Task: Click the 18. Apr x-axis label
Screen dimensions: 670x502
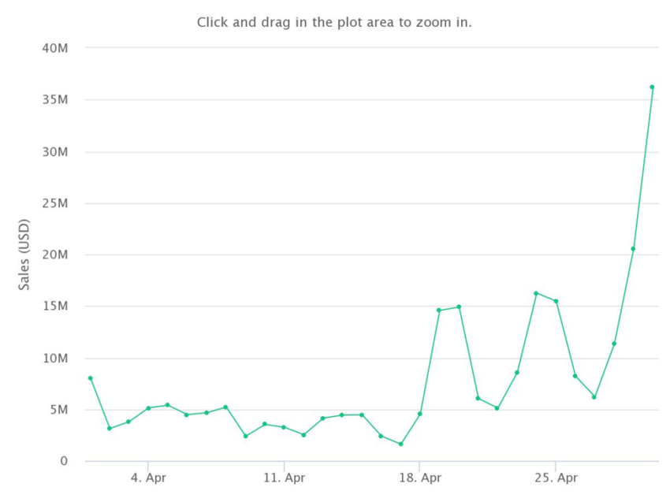Action: [x=420, y=478]
